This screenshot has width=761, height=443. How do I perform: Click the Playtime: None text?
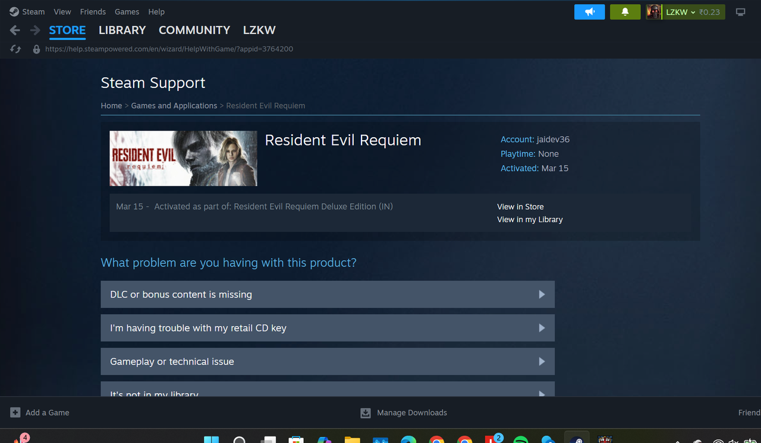pyautogui.click(x=530, y=154)
